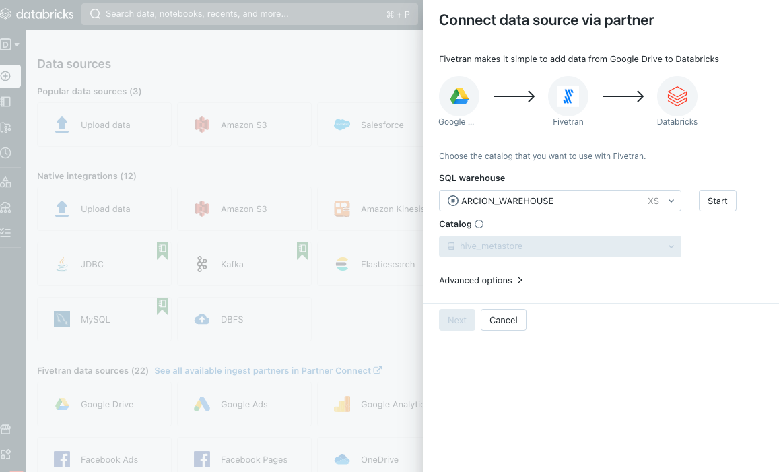The height and width of the screenshot is (472, 779).
Task: Select Amazon S3 under Native integrations
Action: (244, 209)
